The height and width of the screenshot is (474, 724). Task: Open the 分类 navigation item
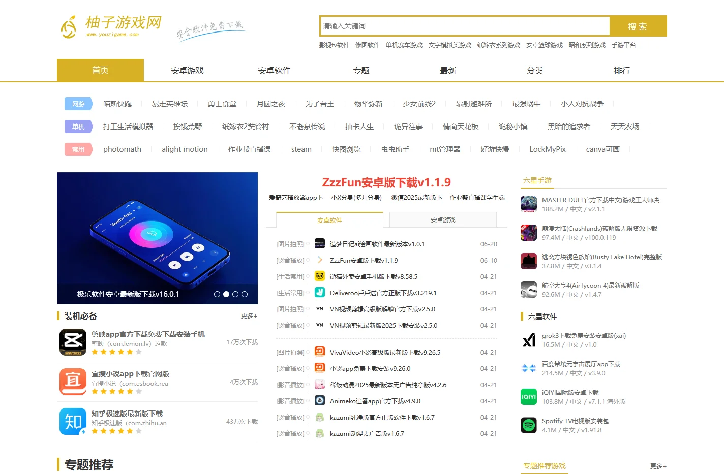coord(535,70)
